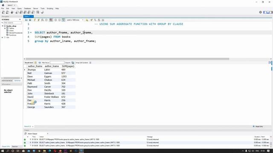
Task: Click the create new schema toolbar icon
Action: tap(17, 12)
